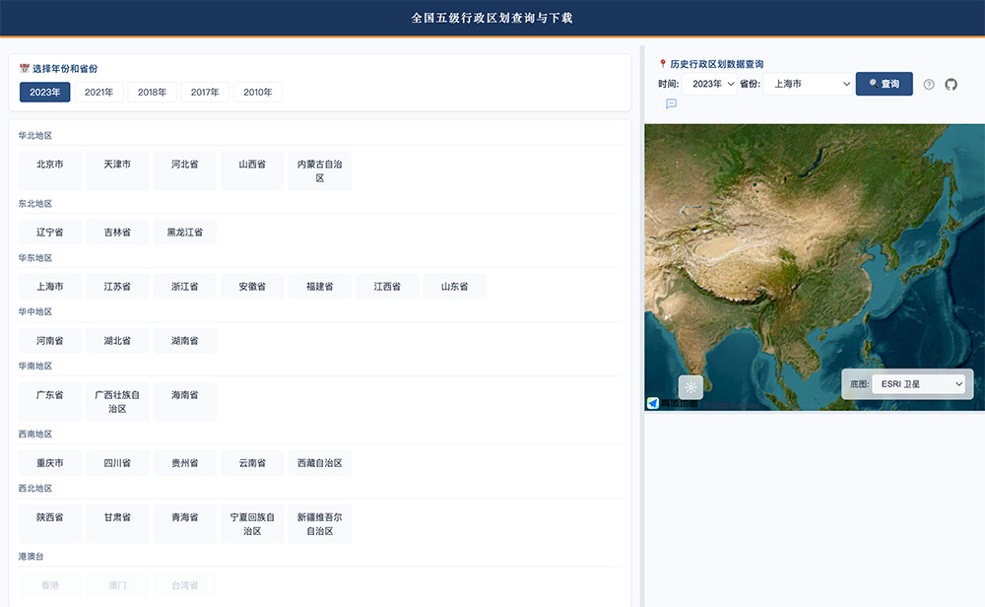Select the 2018年 year tab
The width and height of the screenshot is (985, 607).
[x=152, y=93]
